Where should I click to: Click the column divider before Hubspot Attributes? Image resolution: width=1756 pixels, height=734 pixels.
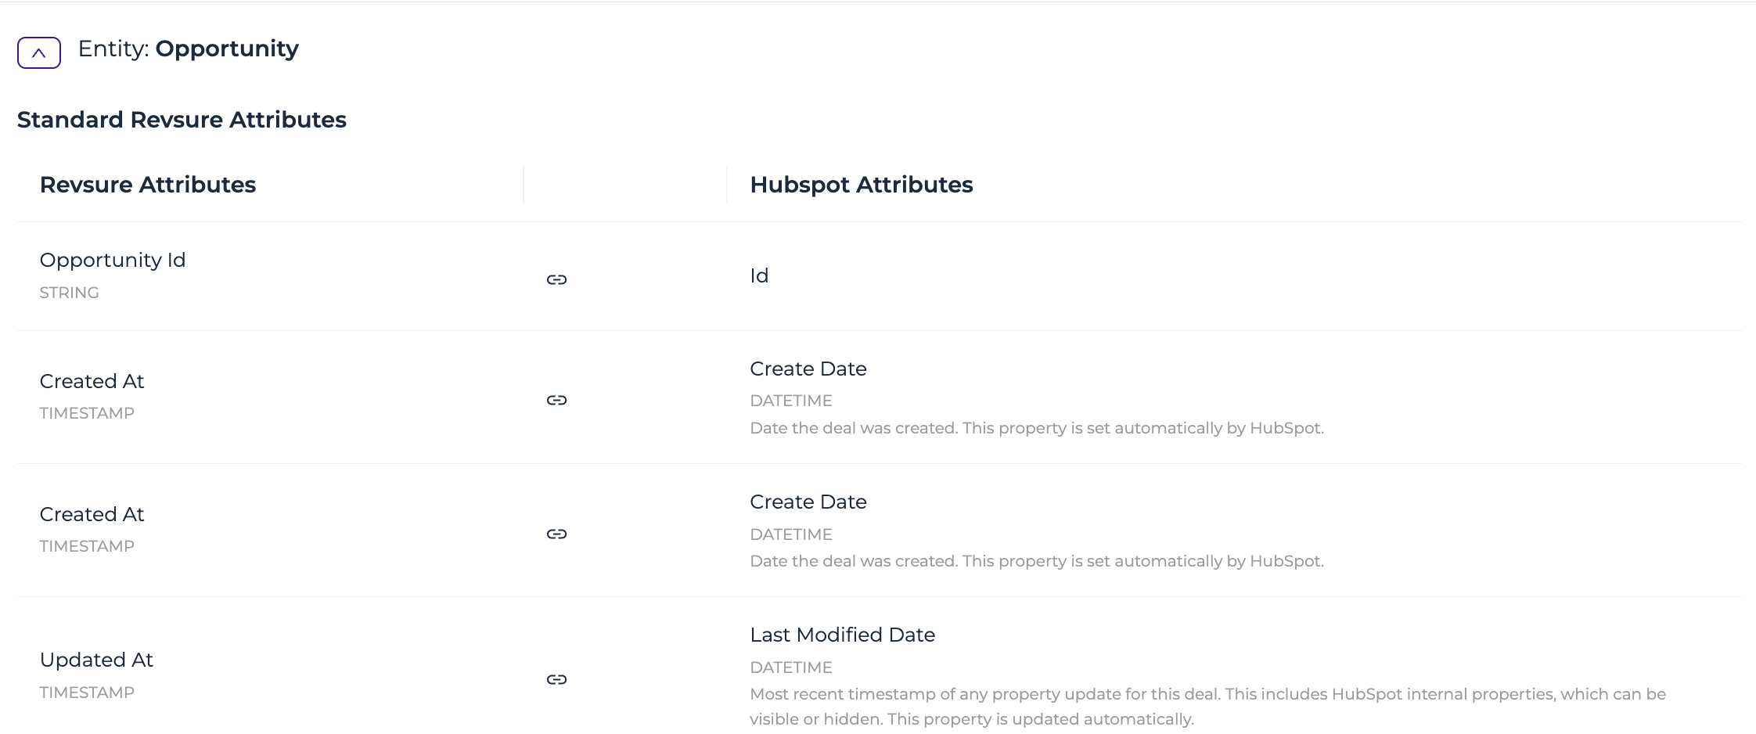[x=726, y=185]
